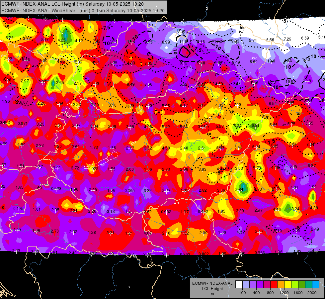Click the wind shear value 6.47
This screenshot has width=325, height=299.
[x=44, y=40]
